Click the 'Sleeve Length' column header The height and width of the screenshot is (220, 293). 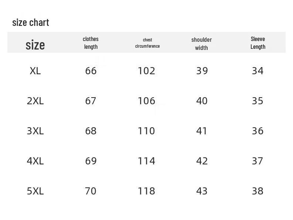coord(258,43)
